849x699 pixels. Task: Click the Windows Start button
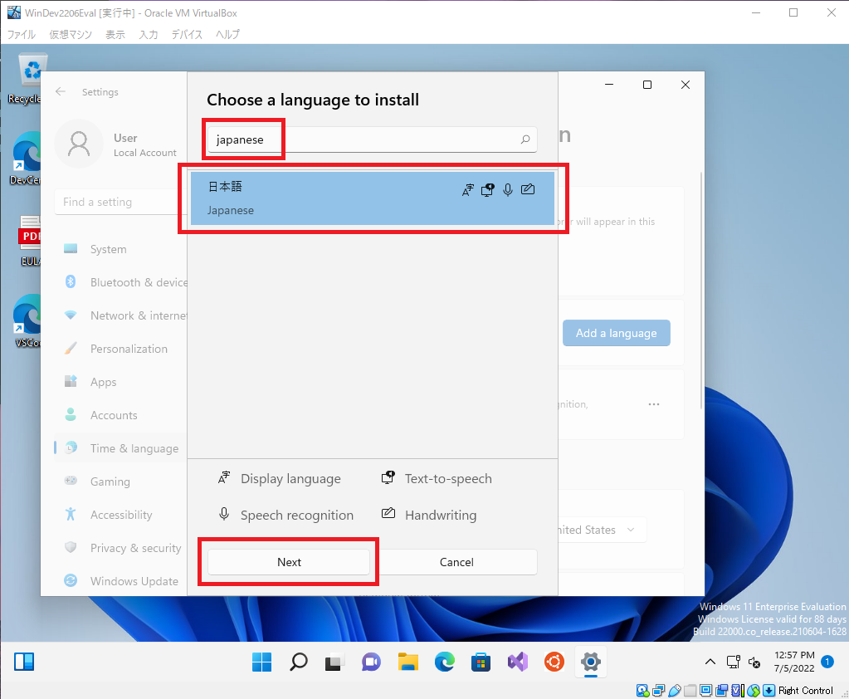pos(261,662)
